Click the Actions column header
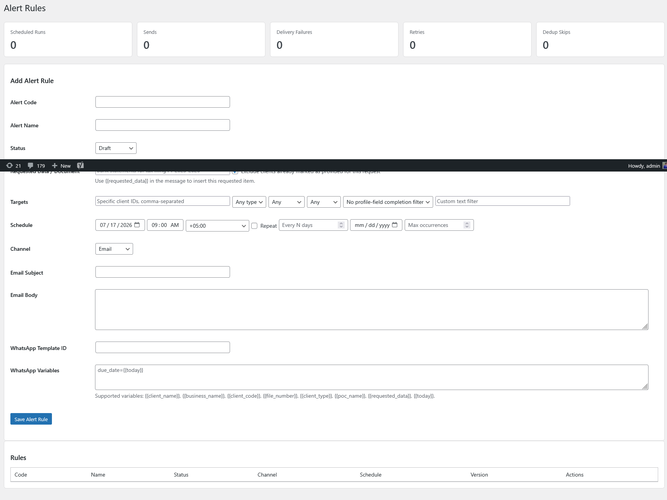667x500 pixels. [x=575, y=475]
